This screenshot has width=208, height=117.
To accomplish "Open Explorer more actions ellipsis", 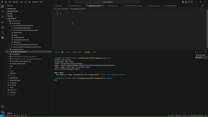I will [x=50, y=6].
